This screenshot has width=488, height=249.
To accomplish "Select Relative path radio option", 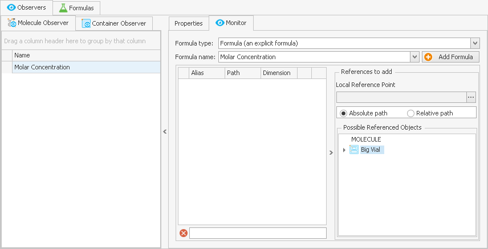I will pyautogui.click(x=410, y=113).
